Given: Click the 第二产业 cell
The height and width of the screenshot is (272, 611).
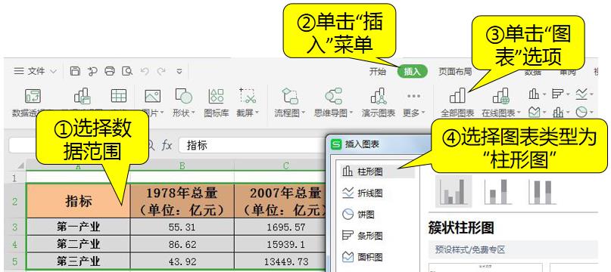Looking at the screenshot, I should (78, 244).
